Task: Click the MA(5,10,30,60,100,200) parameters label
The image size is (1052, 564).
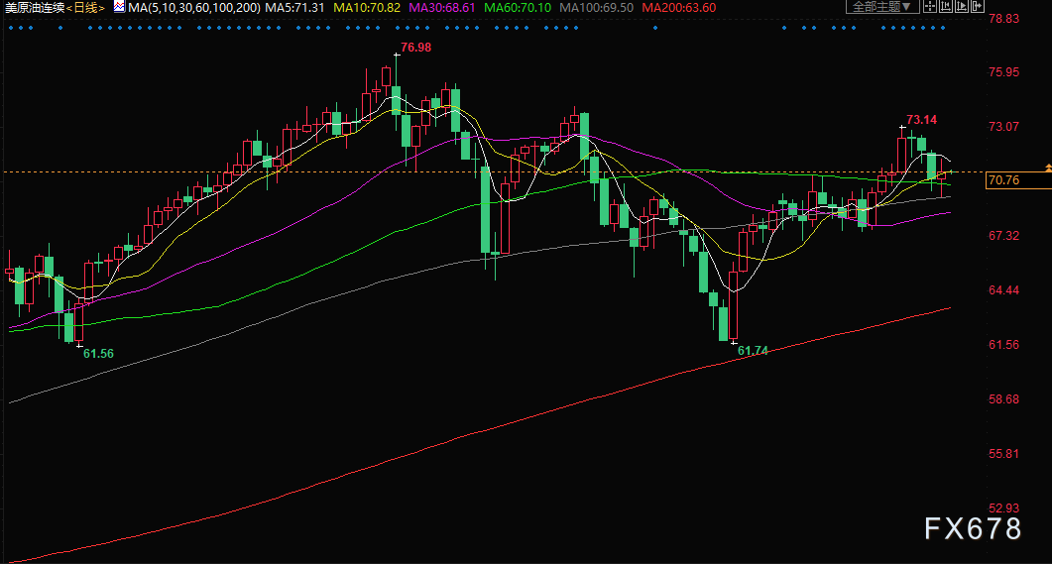Action: pyautogui.click(x=194, y=7)
